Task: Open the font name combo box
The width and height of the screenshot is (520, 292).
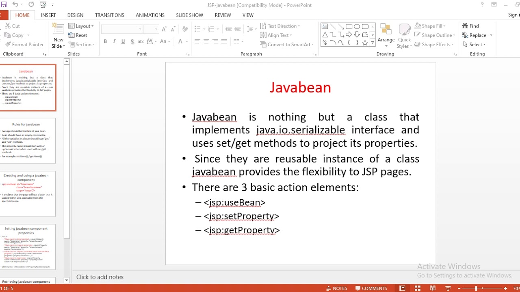Action: [122, 29]
